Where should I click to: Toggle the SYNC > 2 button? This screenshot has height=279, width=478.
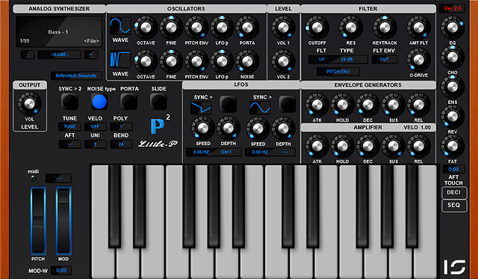tap(69, 102)
